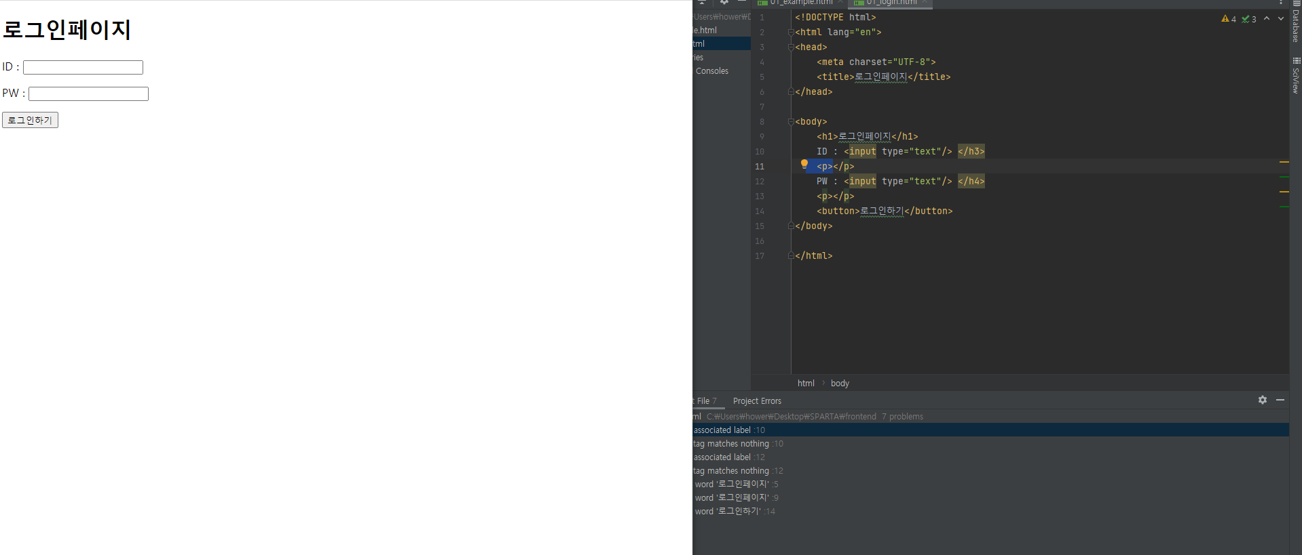Open Problems panel settings gear
This screenshot has height=555, width=1302.
pos(1263,400)
